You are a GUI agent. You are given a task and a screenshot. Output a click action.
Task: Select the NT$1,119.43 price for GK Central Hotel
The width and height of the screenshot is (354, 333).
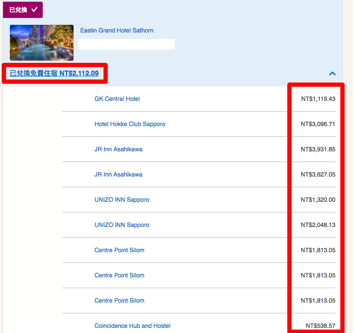coord(318,99)
